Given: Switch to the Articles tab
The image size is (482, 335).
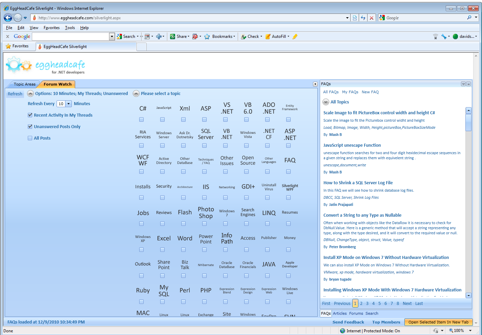Looking at the screenshot, I should pos(340,313).
